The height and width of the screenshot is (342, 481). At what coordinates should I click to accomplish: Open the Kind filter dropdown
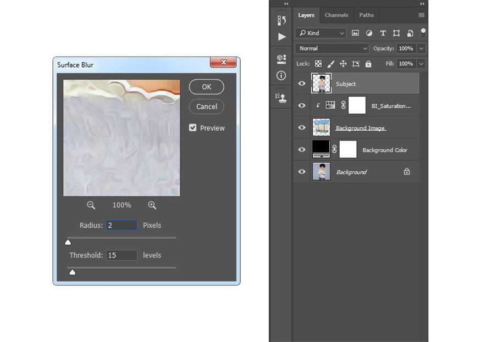point(320,33)
